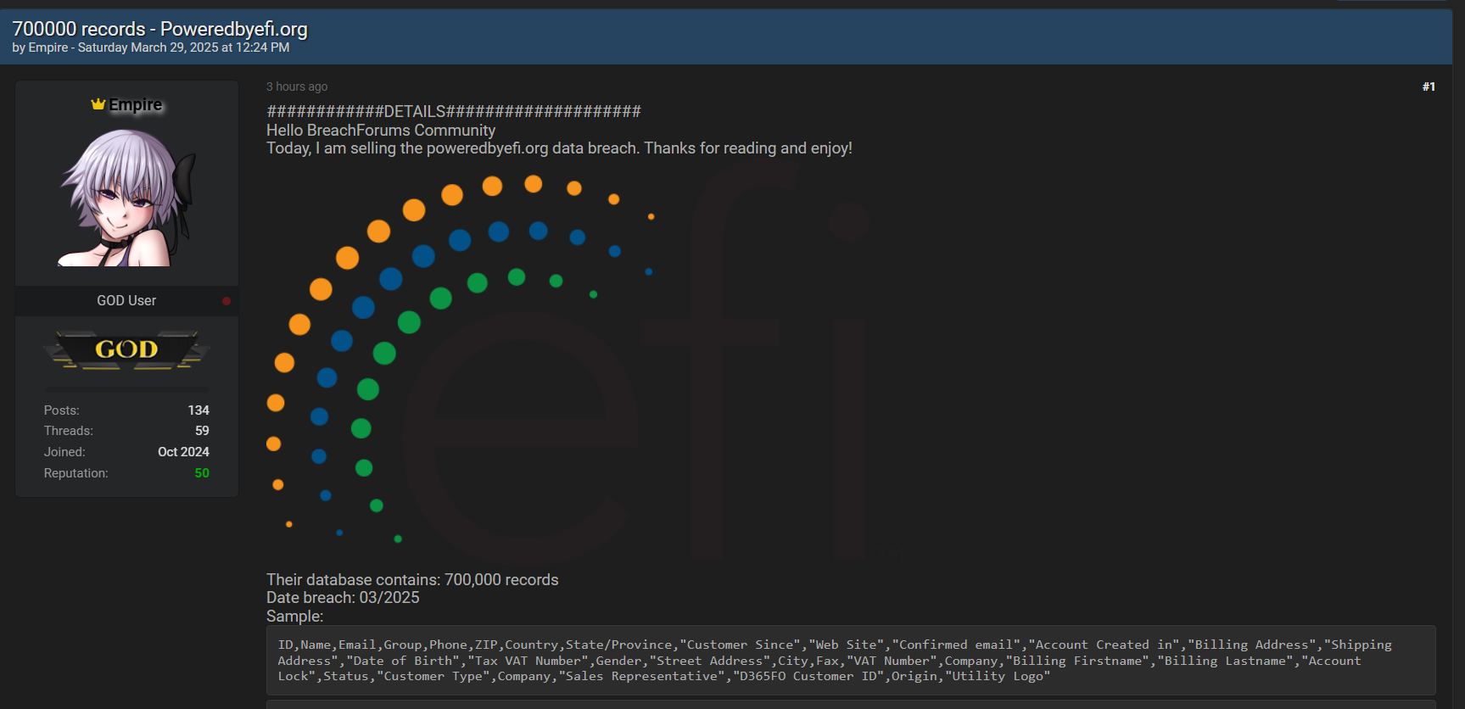Click the GOD User title label
This screenshot has height=709, width=1465.
(x=126, y=301)
